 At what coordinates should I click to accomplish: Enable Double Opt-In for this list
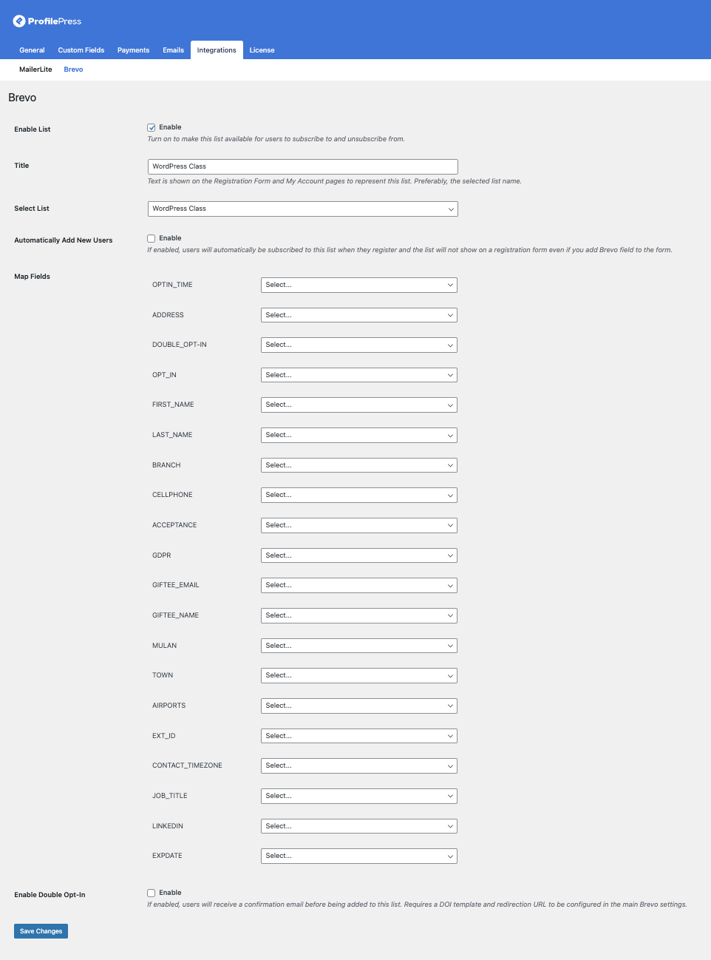click(151, 893)
